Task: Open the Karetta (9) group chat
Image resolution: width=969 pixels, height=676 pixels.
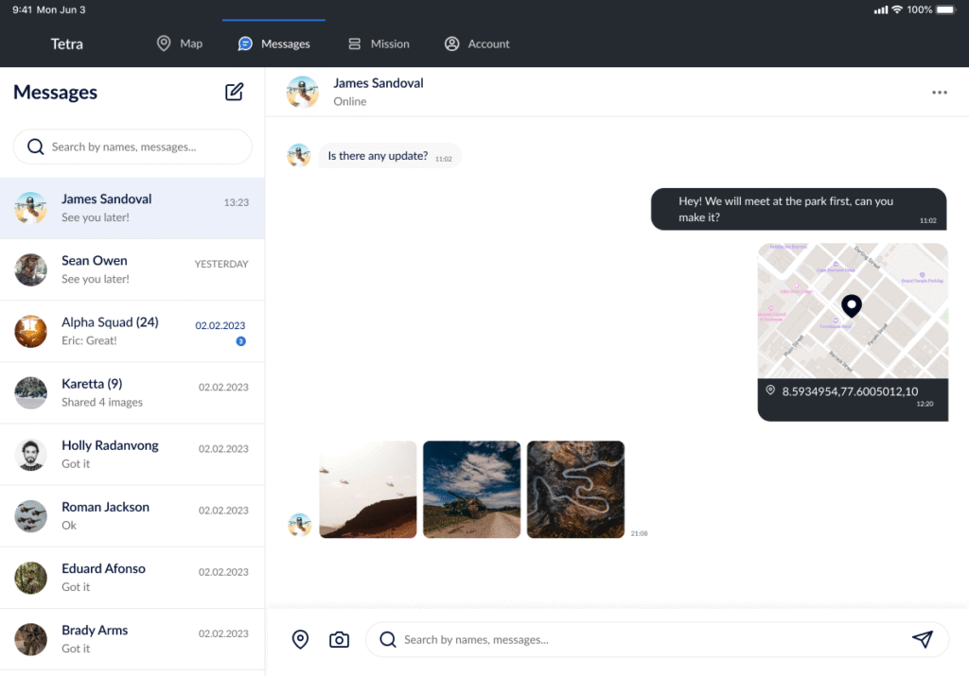Action: 132,392
